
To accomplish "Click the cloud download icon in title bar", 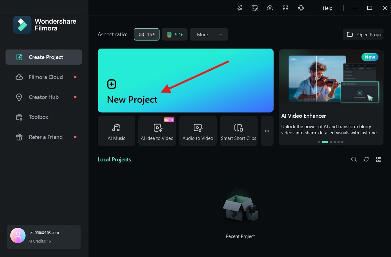I will click(x=270, y=8).
